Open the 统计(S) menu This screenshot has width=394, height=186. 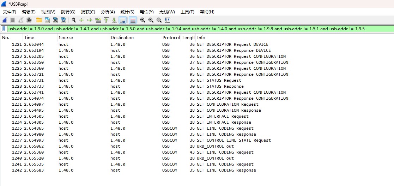click(127, 12)
